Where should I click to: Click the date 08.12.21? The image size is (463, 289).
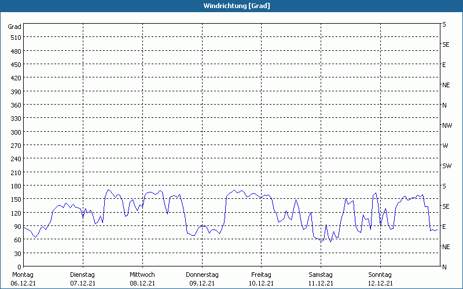pos(142,283)
